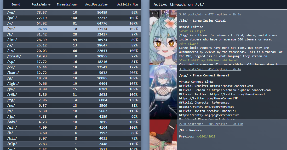Select the /k/ board row
The width and height of the screenshot is (287, 150).
click(72, 133)
